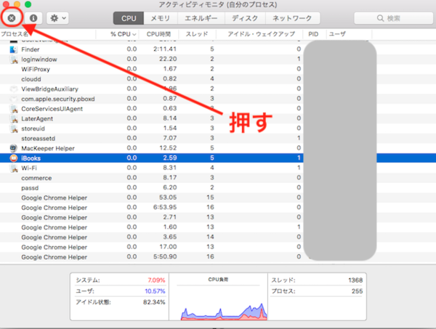Image resolution: width=436 pixels, height=329 pixels.
Task: Sort by the % CPU column header
Action: coord(122,34)
